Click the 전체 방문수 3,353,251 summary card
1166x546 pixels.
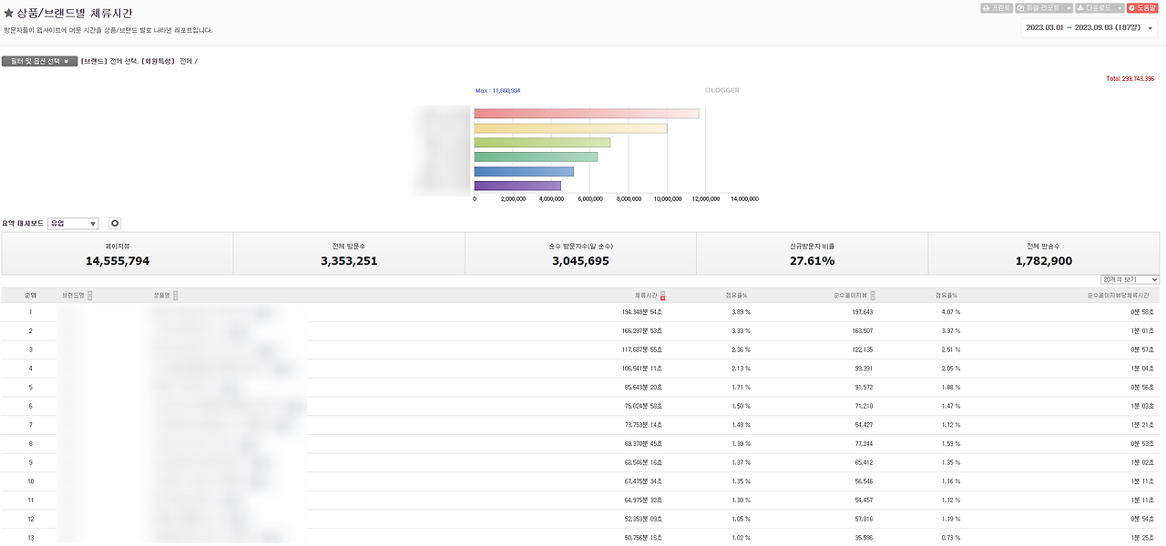point(349,253)
